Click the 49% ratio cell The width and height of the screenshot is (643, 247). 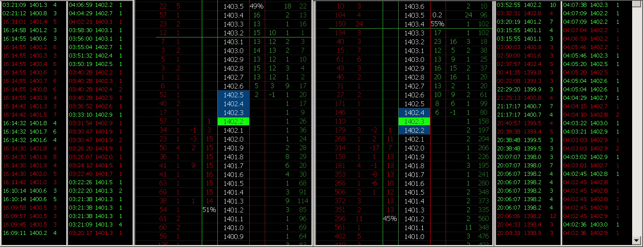point(256,6)
